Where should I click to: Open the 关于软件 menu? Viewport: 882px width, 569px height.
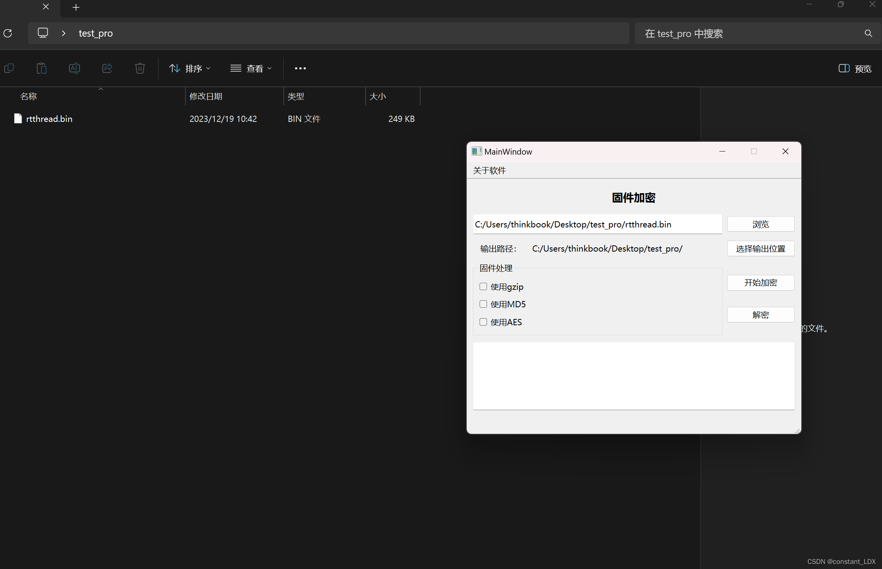(489, 171)
